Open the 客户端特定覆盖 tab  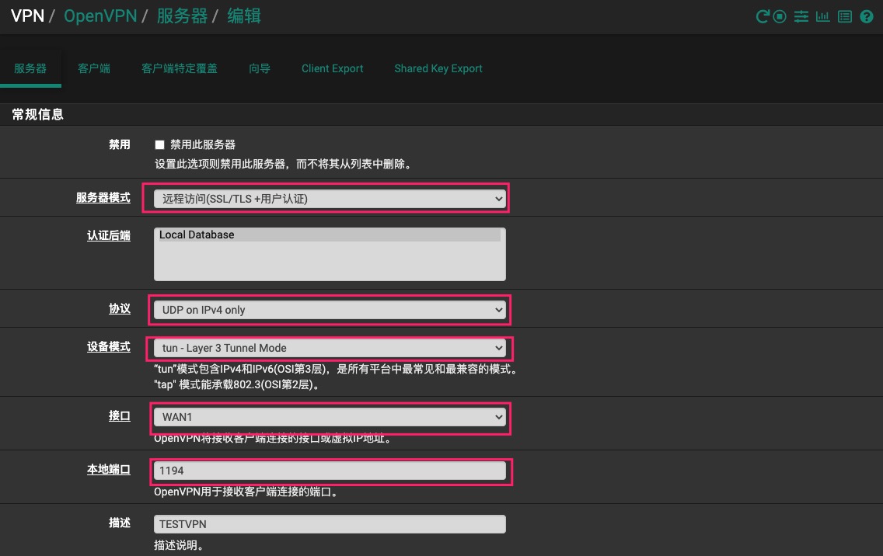tap(180, 68)
